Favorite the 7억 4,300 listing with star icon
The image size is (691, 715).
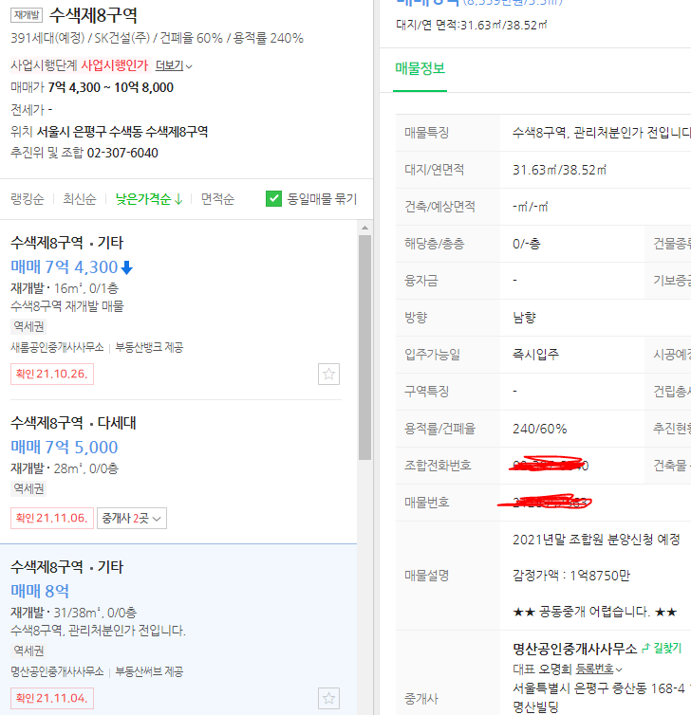click(328, 375)
